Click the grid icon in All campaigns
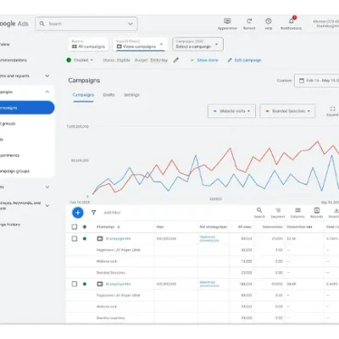The height and width of the screenshot is (339, 339). tap(75, 47)
